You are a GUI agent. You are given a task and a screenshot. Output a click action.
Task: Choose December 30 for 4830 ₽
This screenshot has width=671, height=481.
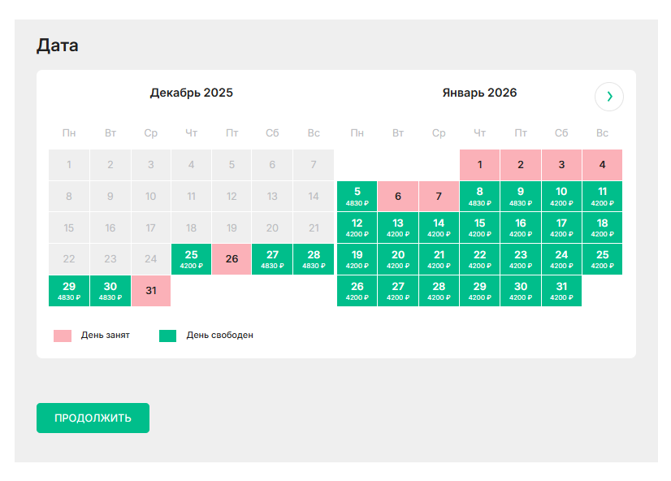110,291
